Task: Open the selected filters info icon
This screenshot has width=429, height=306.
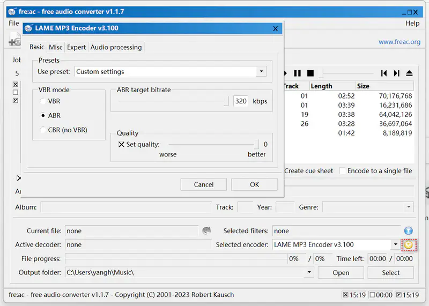Action: (x=409, y=231)
